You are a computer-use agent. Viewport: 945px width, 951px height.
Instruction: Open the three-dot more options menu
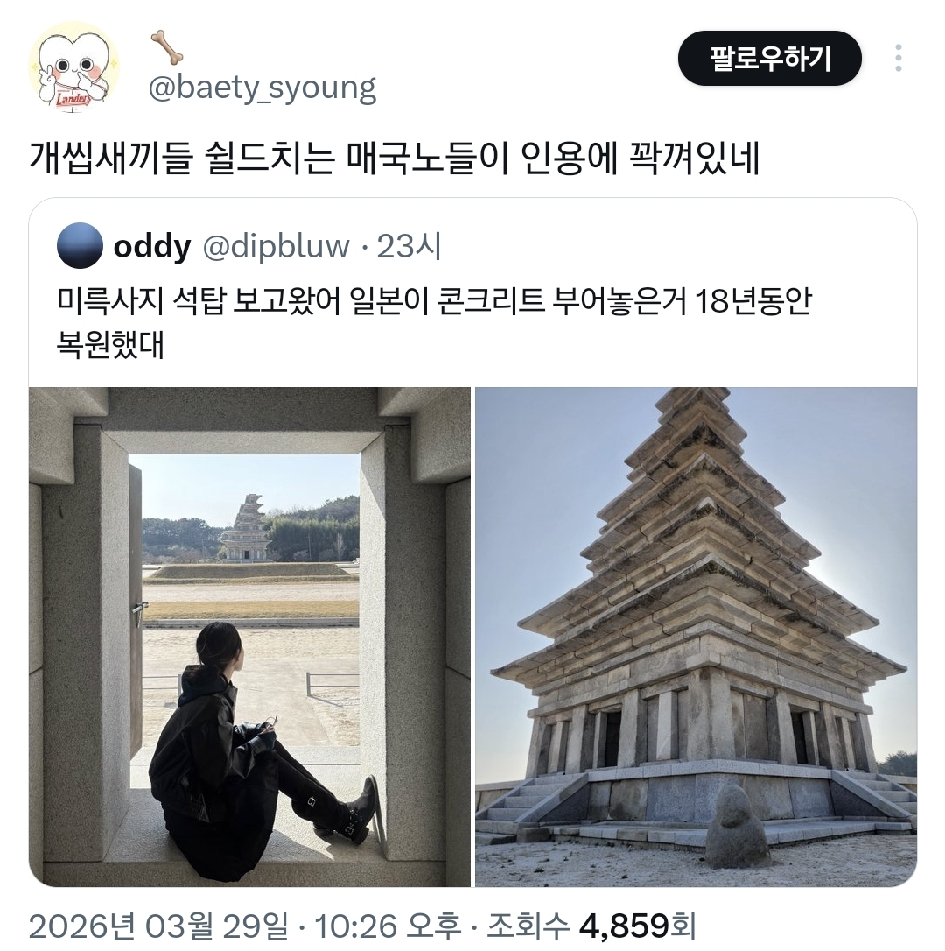[x=898, y=58]
